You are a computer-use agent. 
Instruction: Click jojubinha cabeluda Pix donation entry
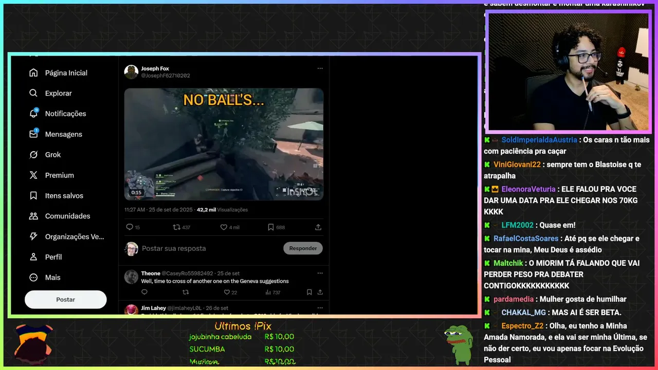[242, 337]
